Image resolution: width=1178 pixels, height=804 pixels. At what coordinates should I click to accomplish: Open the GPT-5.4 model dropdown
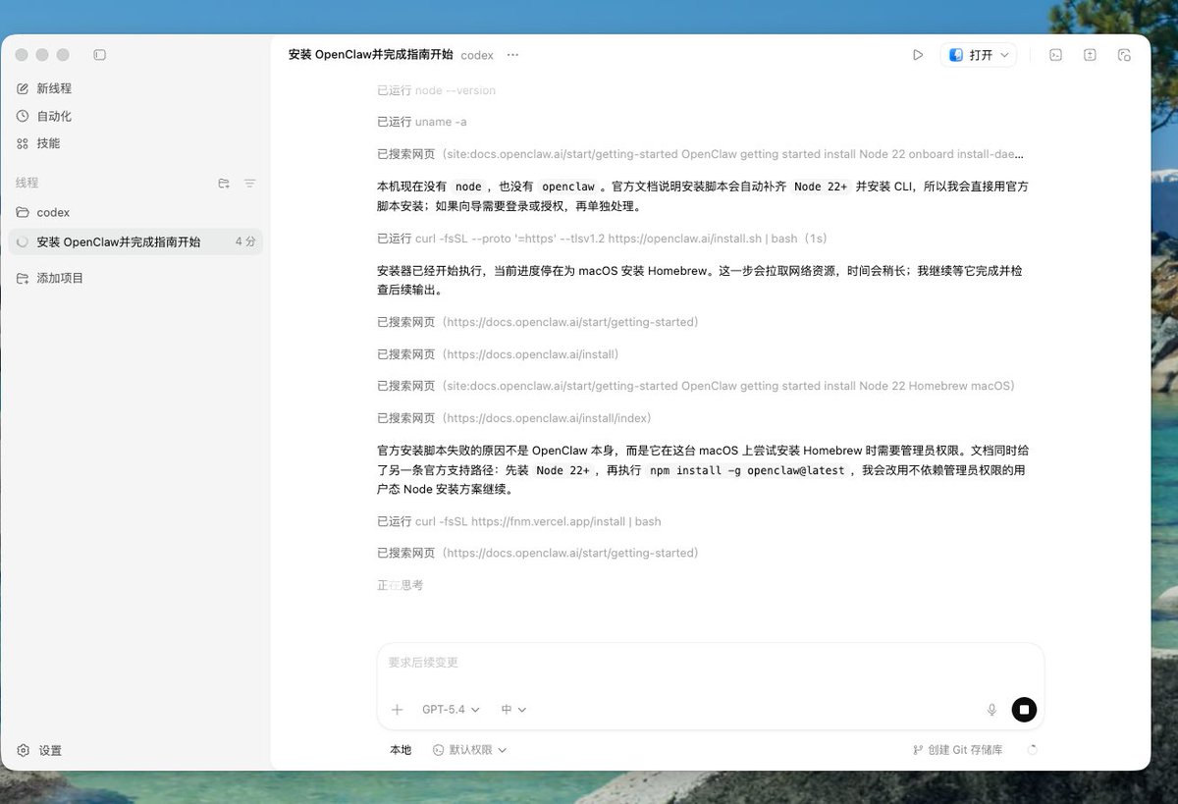(x=451, y=709)
